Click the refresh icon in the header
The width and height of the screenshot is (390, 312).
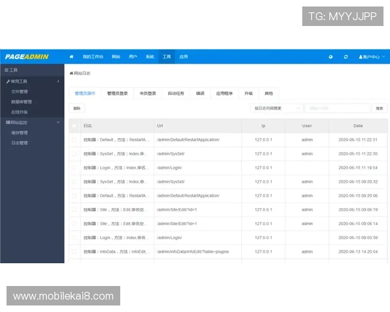[346, 57]
